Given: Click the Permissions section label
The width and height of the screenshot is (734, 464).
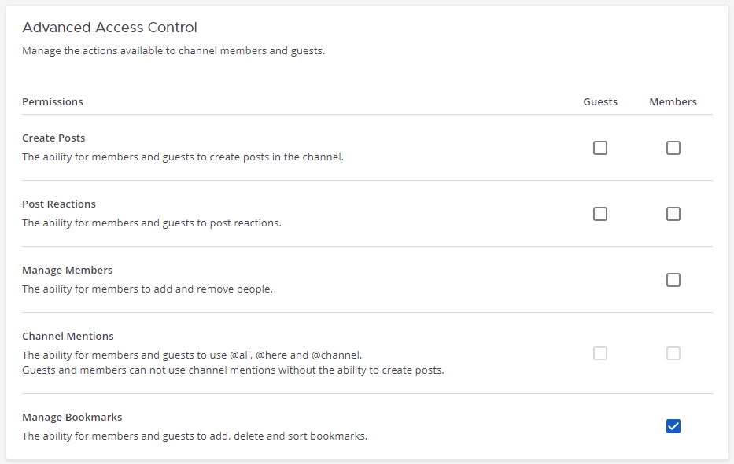Looking at the screenshot, I should 52,101.
